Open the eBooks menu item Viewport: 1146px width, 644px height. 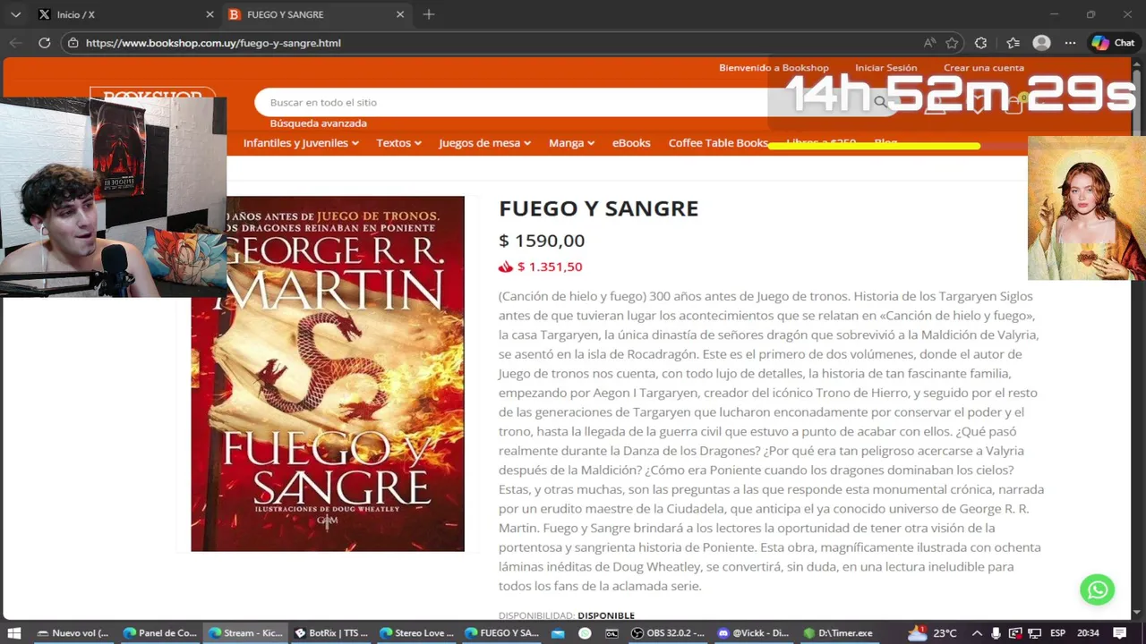click(x=631, y=143)
